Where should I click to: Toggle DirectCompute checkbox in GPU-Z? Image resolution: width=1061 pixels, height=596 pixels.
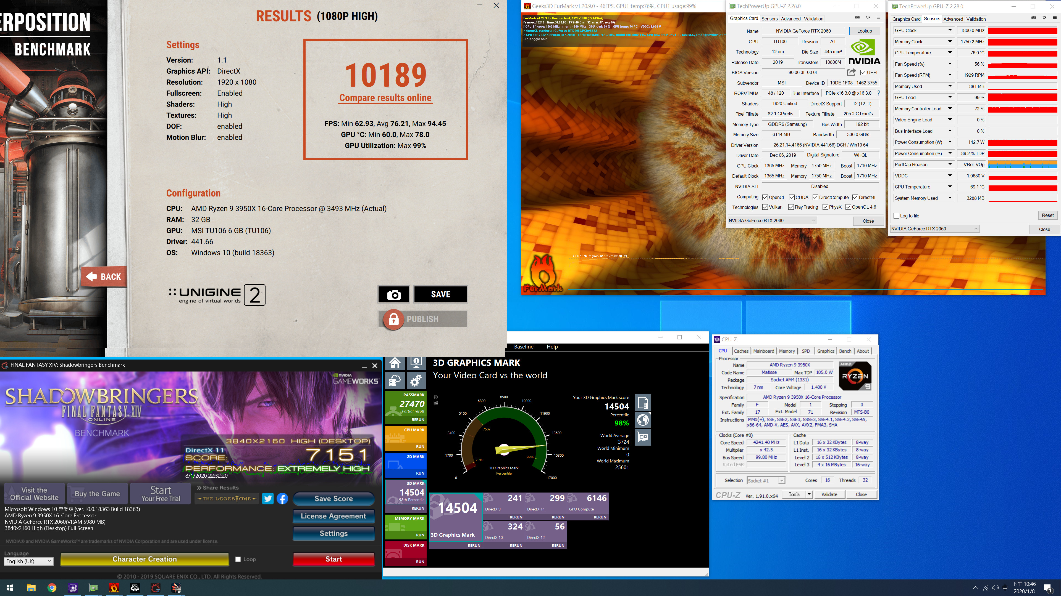pos(815,198)
